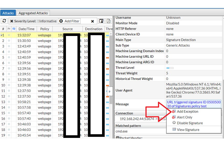Collapse the details pane using splitter arrow
Viewport: 224px width, 147px height.
point(110,91)
